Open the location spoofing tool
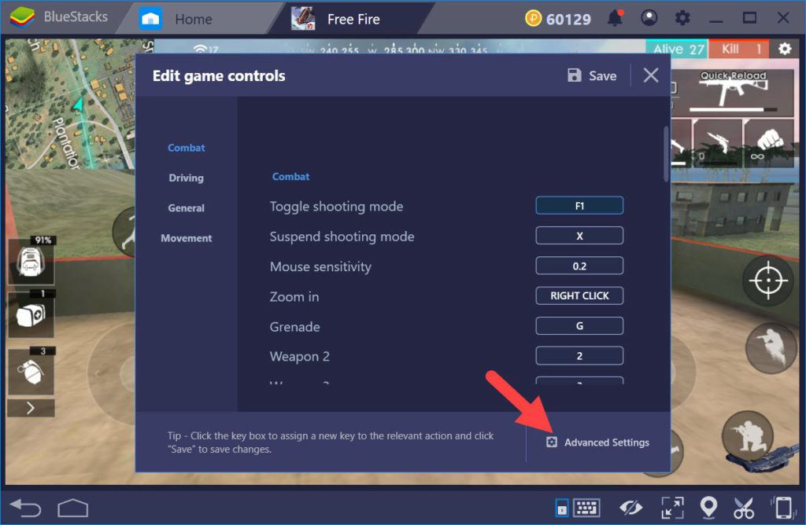Viewport: 806px width, 525px height. click(708, 509)
